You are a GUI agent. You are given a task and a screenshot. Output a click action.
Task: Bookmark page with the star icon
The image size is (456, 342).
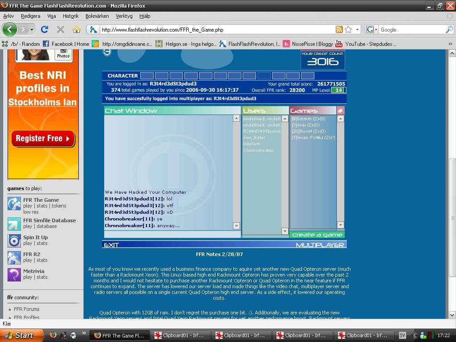tap(348, 29)
